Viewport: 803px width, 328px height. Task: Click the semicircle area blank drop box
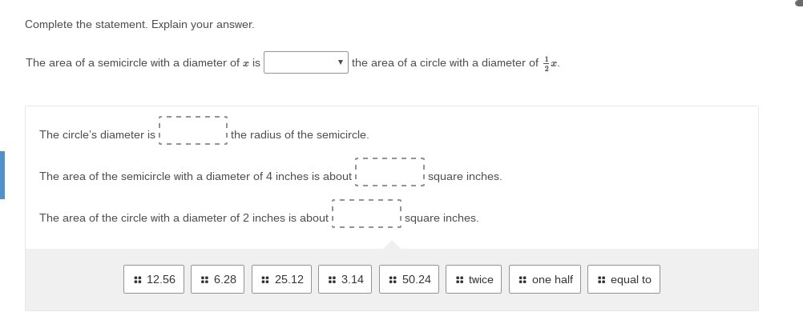point(389,172)
